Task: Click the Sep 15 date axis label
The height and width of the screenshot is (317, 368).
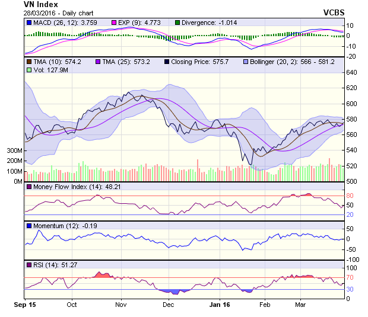Action: 25,305
